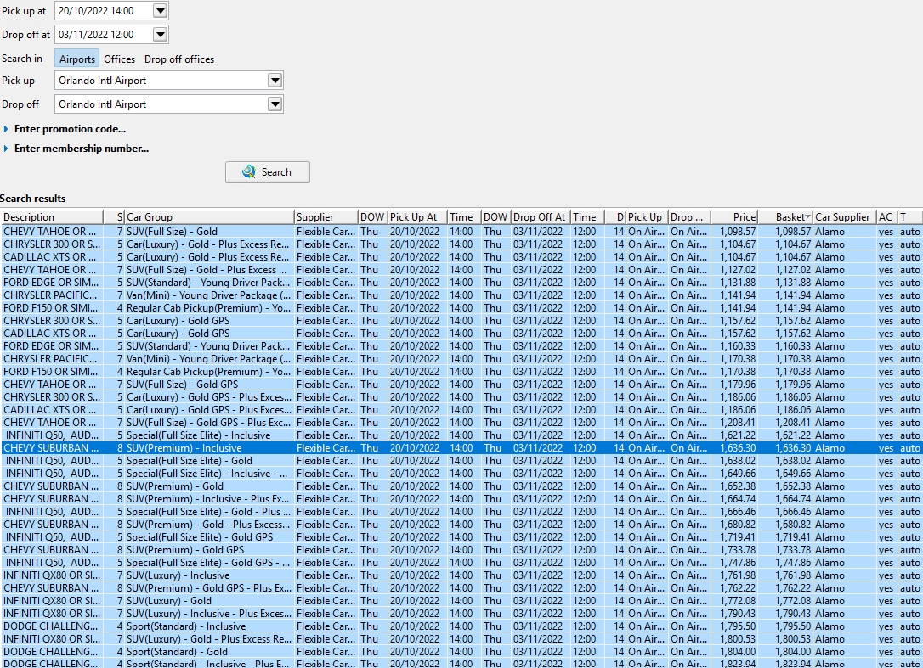Select the Airports search option
Viewport: 923px width, 668px height.
(x=76, y=59)
